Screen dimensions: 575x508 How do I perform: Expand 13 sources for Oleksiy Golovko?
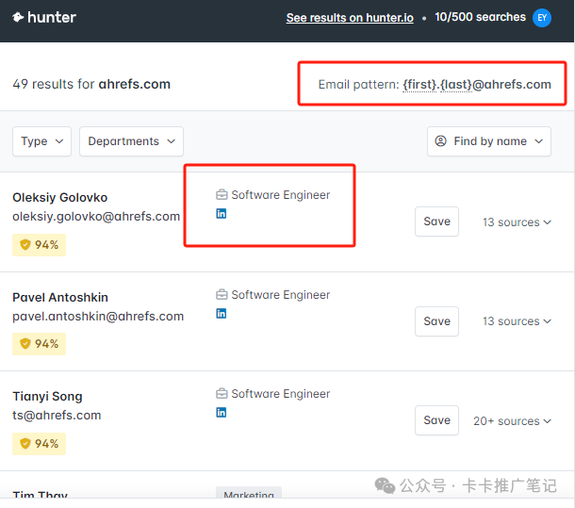[x=517, y=222]
